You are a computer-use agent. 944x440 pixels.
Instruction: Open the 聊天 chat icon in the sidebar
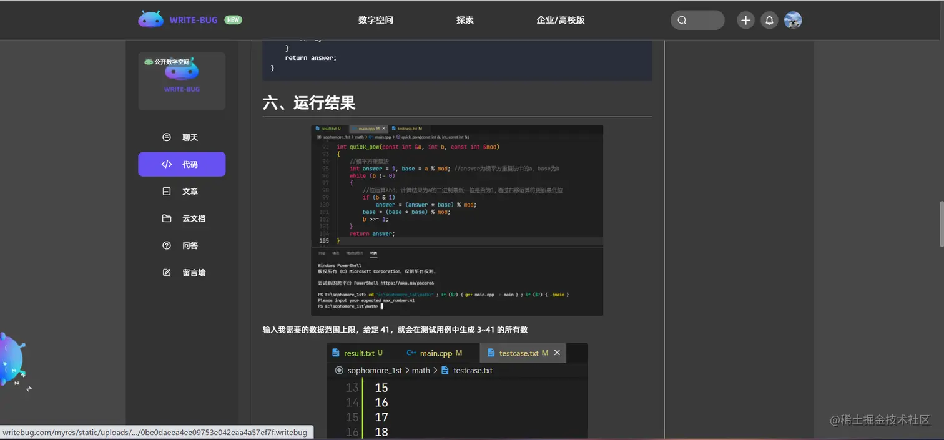[165, 137]
